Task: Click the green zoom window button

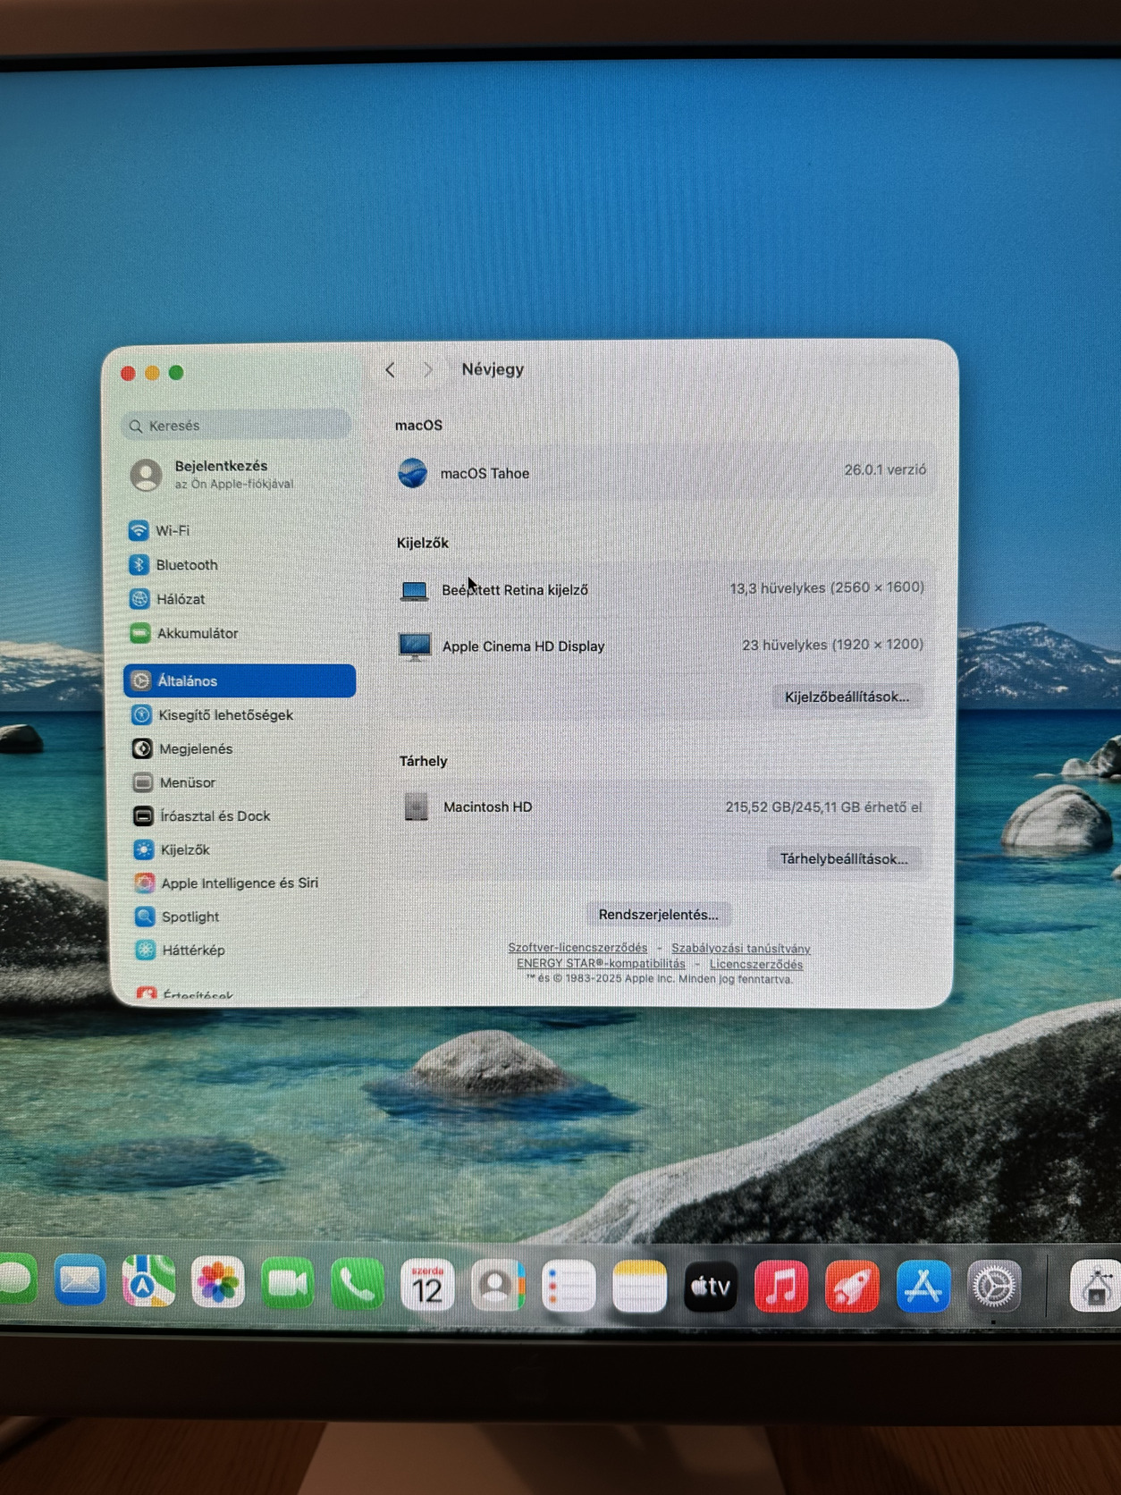Action: (x=176, y=373)
